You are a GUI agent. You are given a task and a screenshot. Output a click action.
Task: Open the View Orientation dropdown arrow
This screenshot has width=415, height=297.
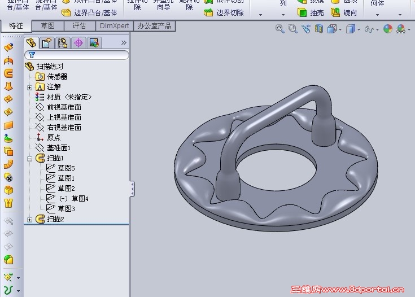pos(340,29)
